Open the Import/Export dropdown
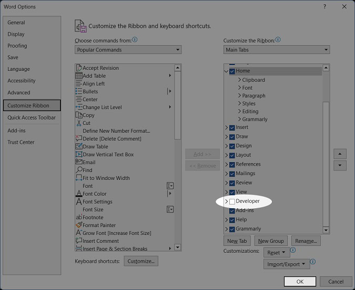This screenshot has height=290, width=355. (x=287, y=264)
